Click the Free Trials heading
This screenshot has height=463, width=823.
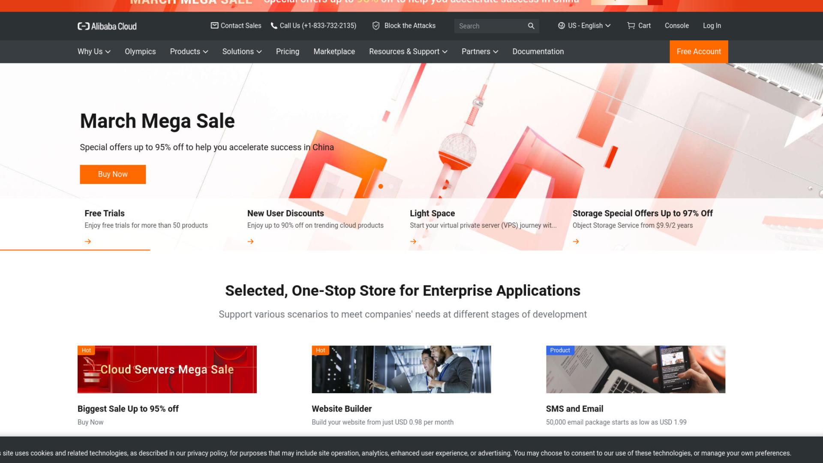(x=105, y=213)
